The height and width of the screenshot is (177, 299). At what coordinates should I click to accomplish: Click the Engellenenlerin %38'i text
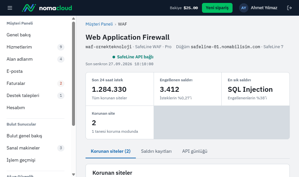247,98
